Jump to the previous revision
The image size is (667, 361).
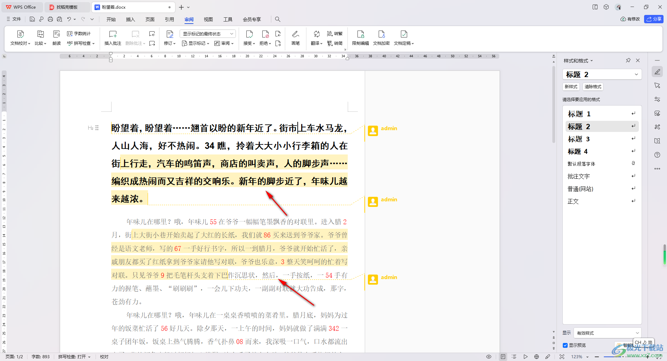pyautogui.click(x=278, y=34)
